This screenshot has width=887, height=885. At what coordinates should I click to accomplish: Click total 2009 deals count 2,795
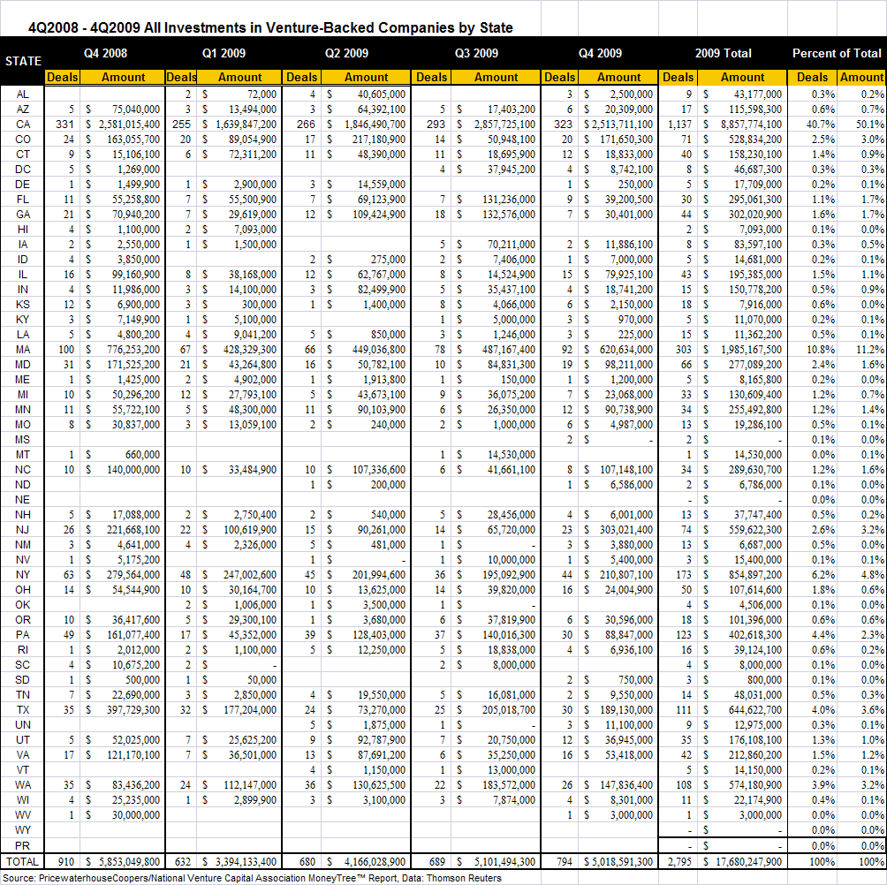click(x=679, y=862)
